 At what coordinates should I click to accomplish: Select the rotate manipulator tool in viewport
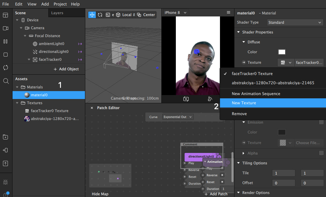coord(100,15)
